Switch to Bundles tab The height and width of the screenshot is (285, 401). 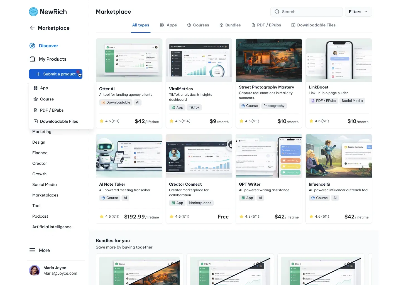[230, 25]
